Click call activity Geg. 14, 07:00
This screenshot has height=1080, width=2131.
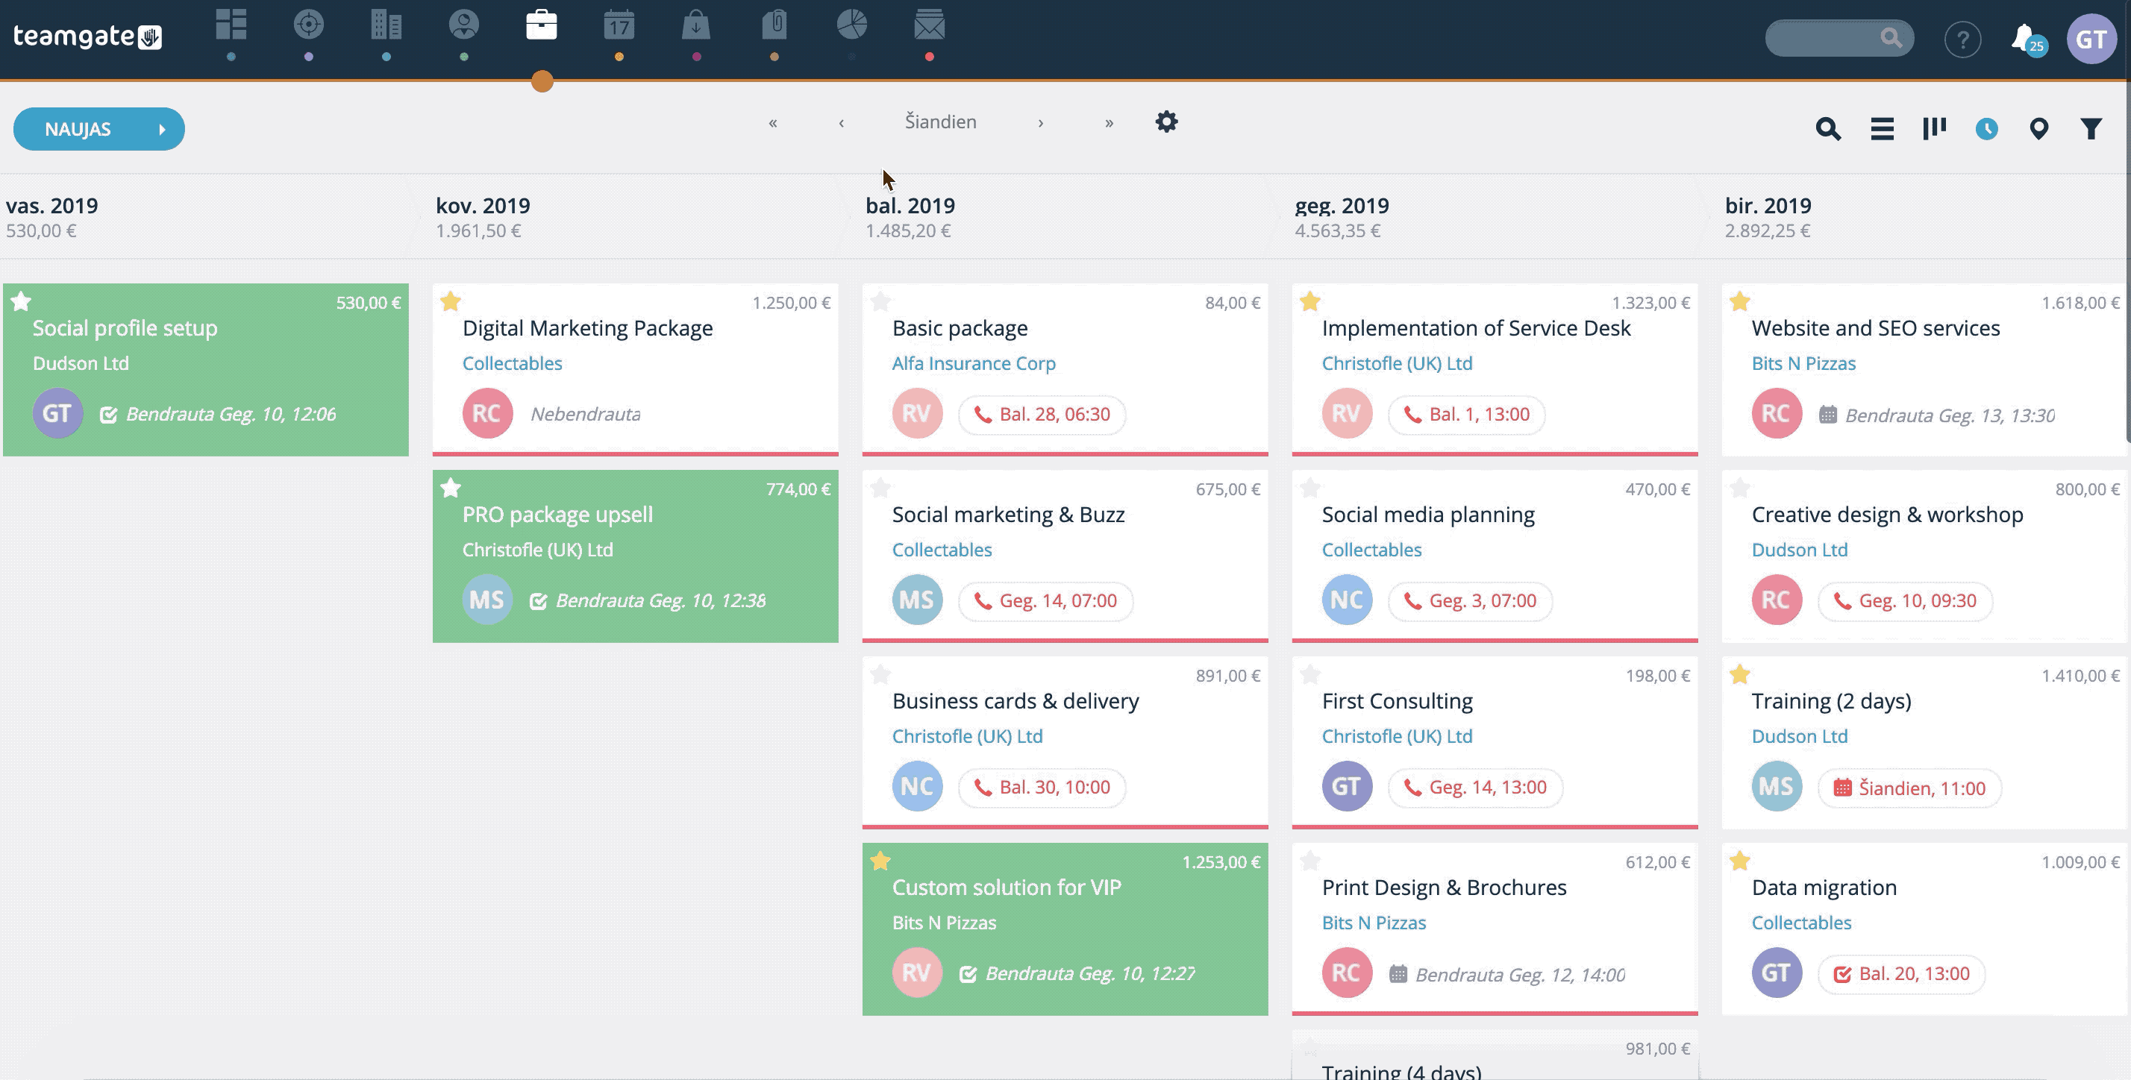[1045, 601]
